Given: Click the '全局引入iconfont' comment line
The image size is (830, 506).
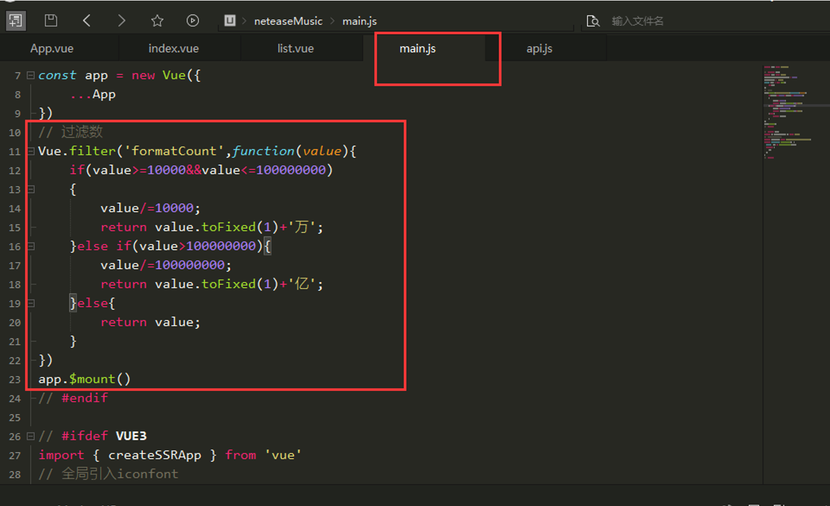Looking at the screenshot, I should tap(108, 474).
